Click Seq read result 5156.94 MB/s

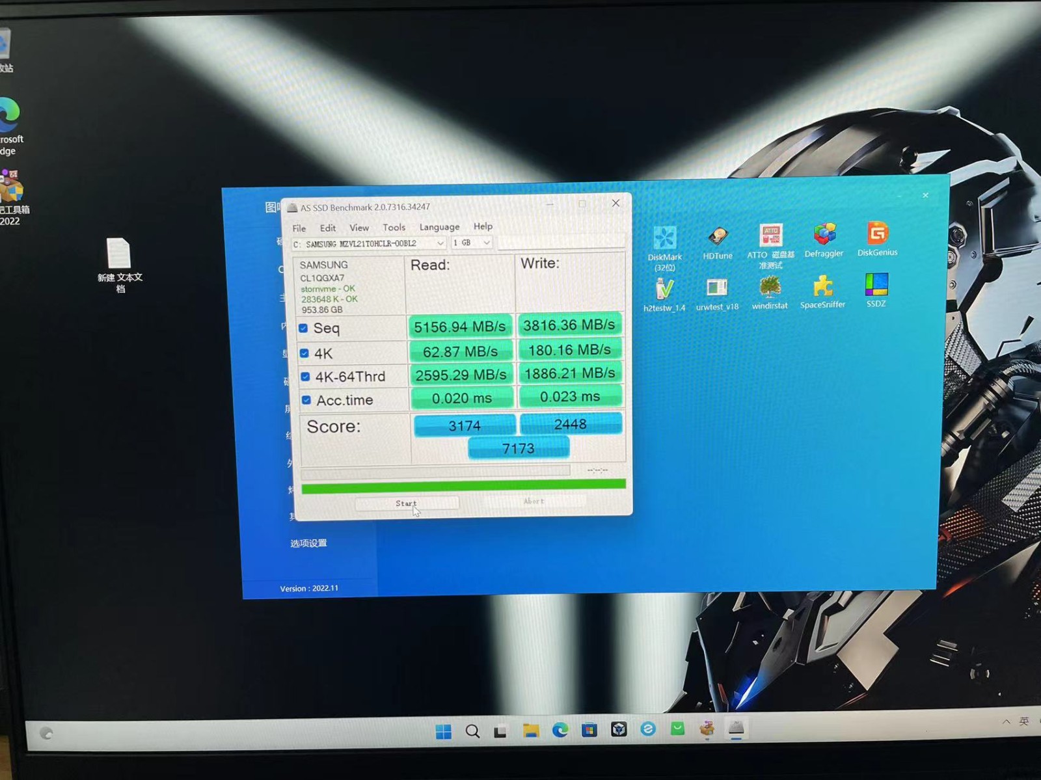click(460, 327)
